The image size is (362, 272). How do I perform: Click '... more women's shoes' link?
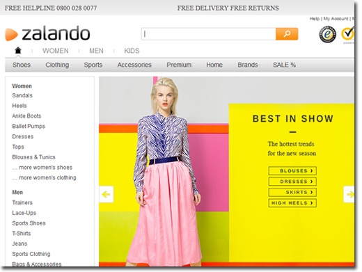(x=42, y=168)
